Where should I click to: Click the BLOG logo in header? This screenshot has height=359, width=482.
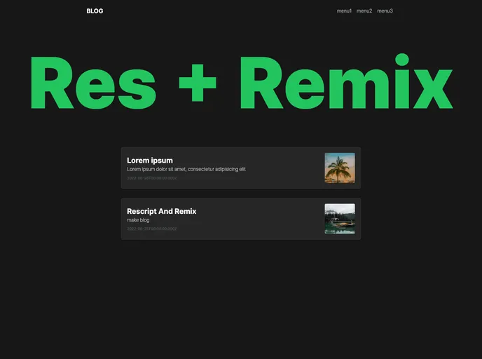point(95,11)
